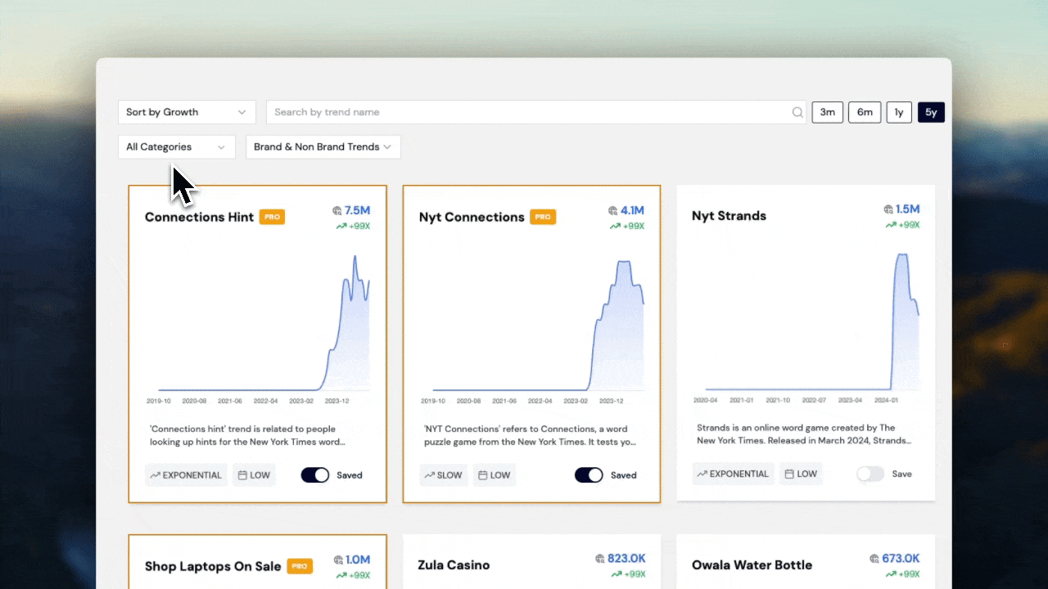The image size is (1048, 589).
Task: Click LOW tag on Nyt Connections
Action: 495,475
